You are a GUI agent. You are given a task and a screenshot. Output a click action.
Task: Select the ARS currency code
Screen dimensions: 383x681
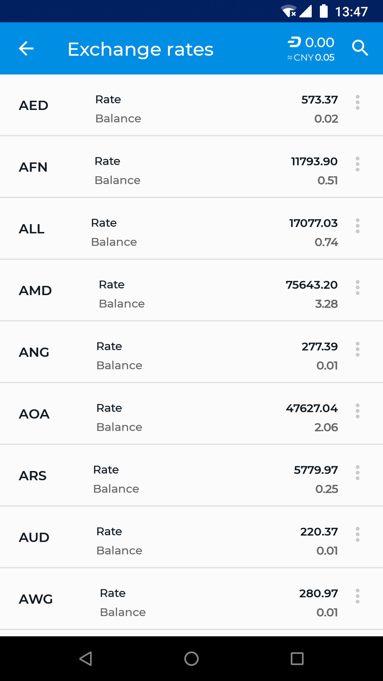click(33, 476)
